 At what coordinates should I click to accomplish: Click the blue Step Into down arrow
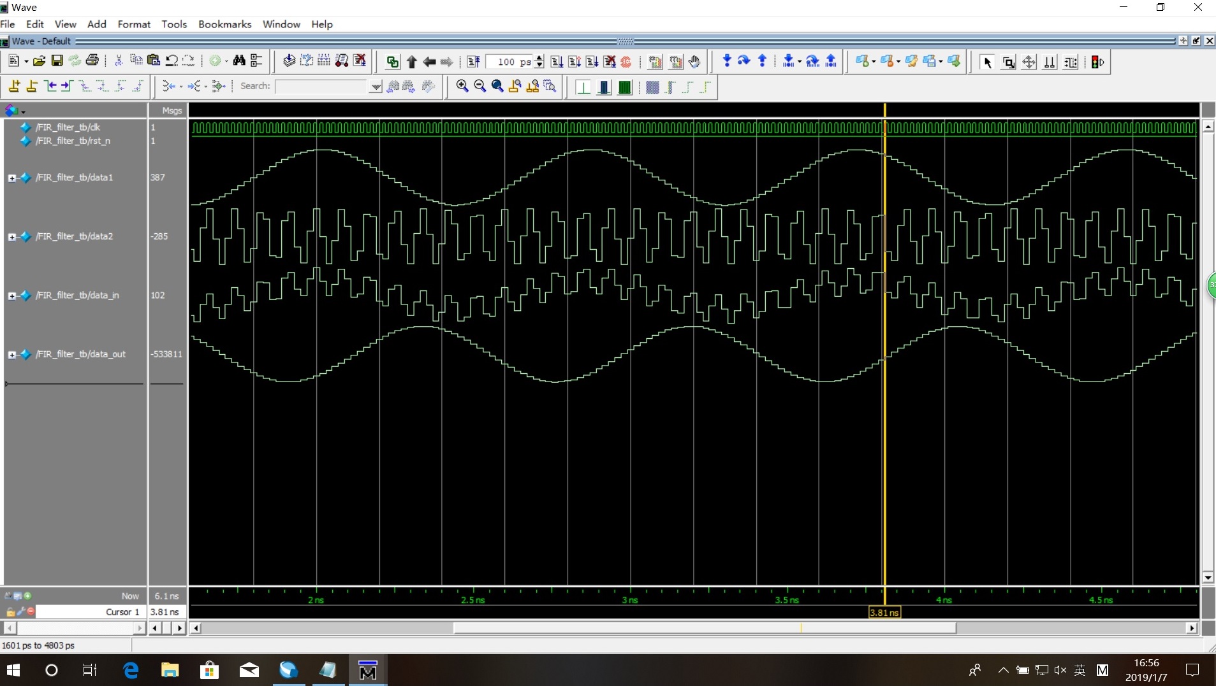pos(727,61)
